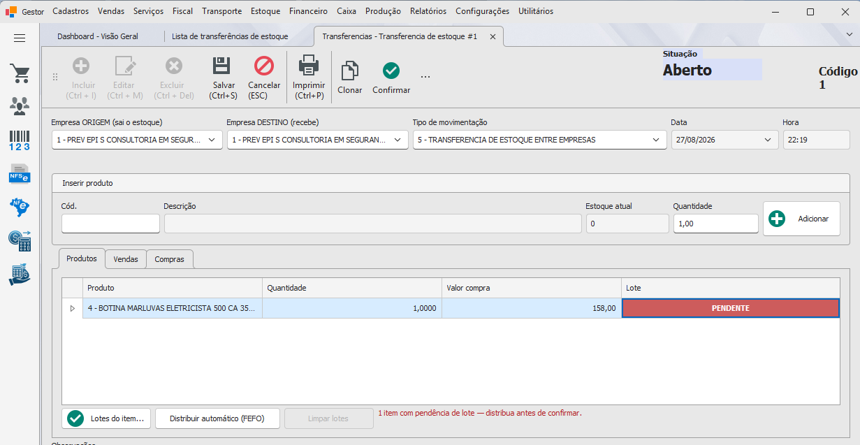Open the hamburger menu in the sidebar
The height and width of the screenshot is (445, 860).
(20, 38)
